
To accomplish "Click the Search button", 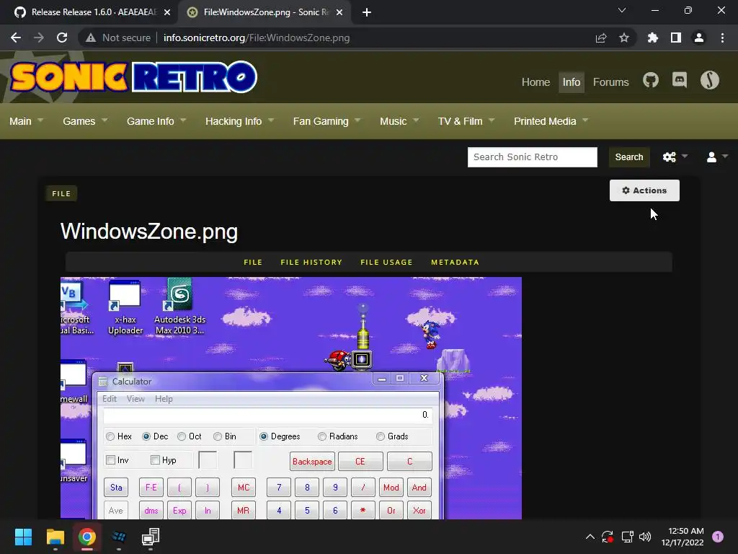I will (x=628, y=157).
